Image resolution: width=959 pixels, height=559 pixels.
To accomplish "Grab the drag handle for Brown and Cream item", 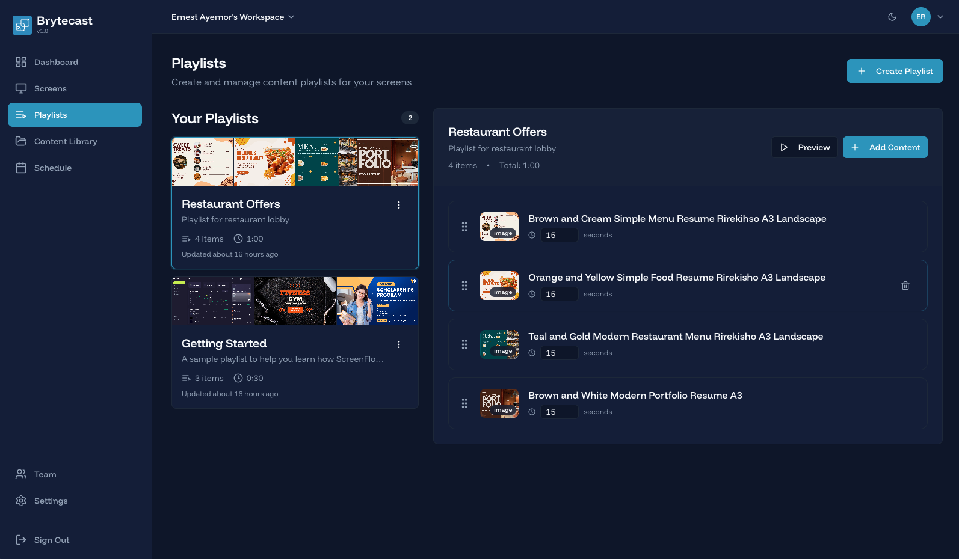I will click(464, 227).
